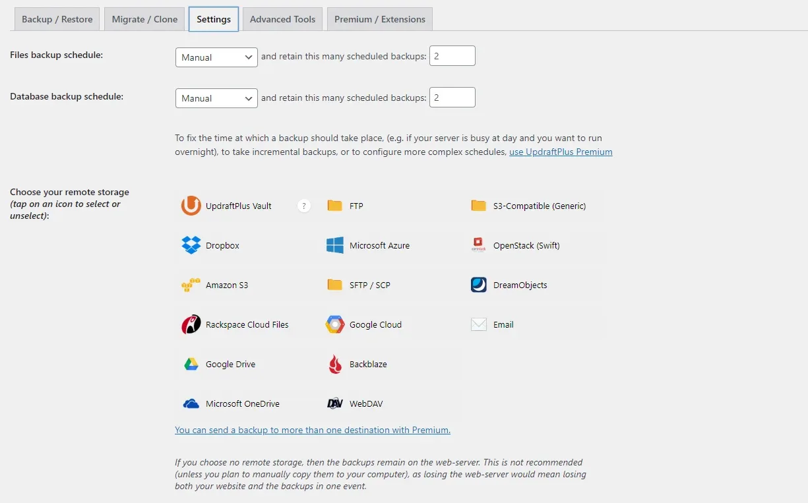Select the UpdraftPlus Vault storage icon

[191, 206]
